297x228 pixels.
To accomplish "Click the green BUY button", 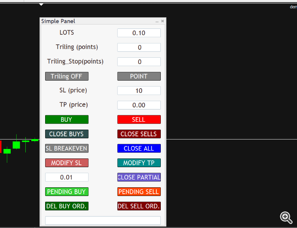I will 67,119.
